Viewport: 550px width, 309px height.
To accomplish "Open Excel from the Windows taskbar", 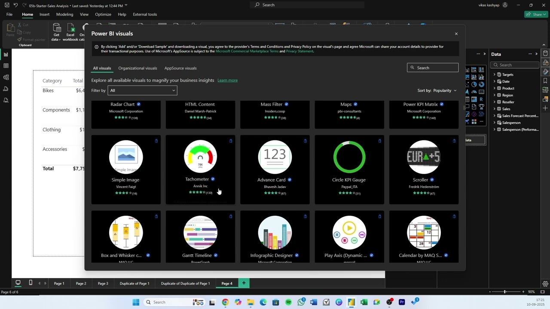I will pos(364,302).
